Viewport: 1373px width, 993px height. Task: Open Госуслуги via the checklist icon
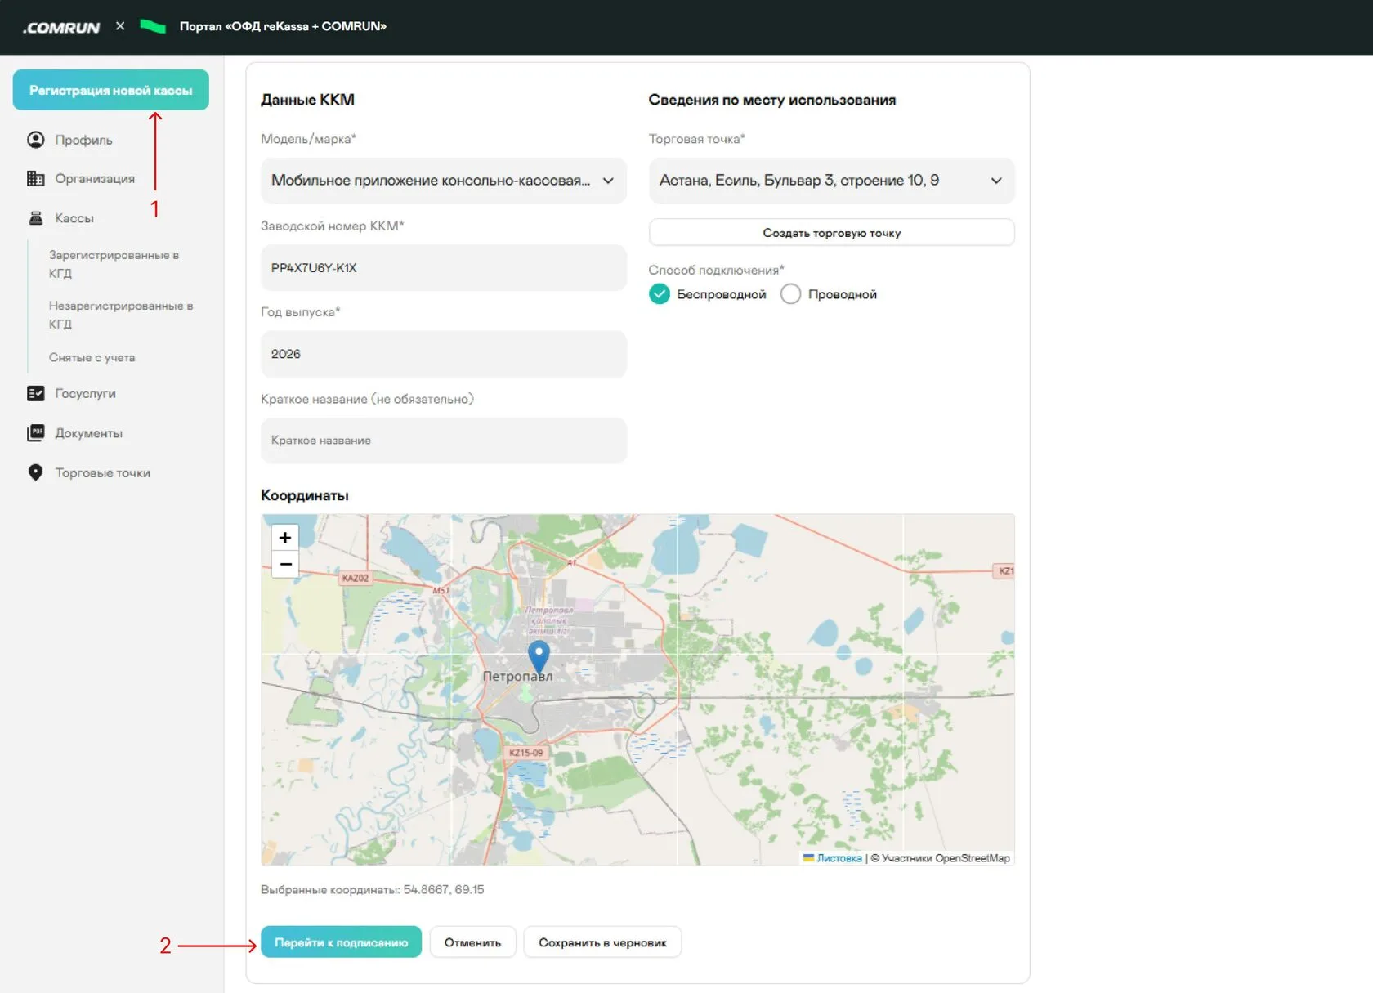(x=35, y=393)
